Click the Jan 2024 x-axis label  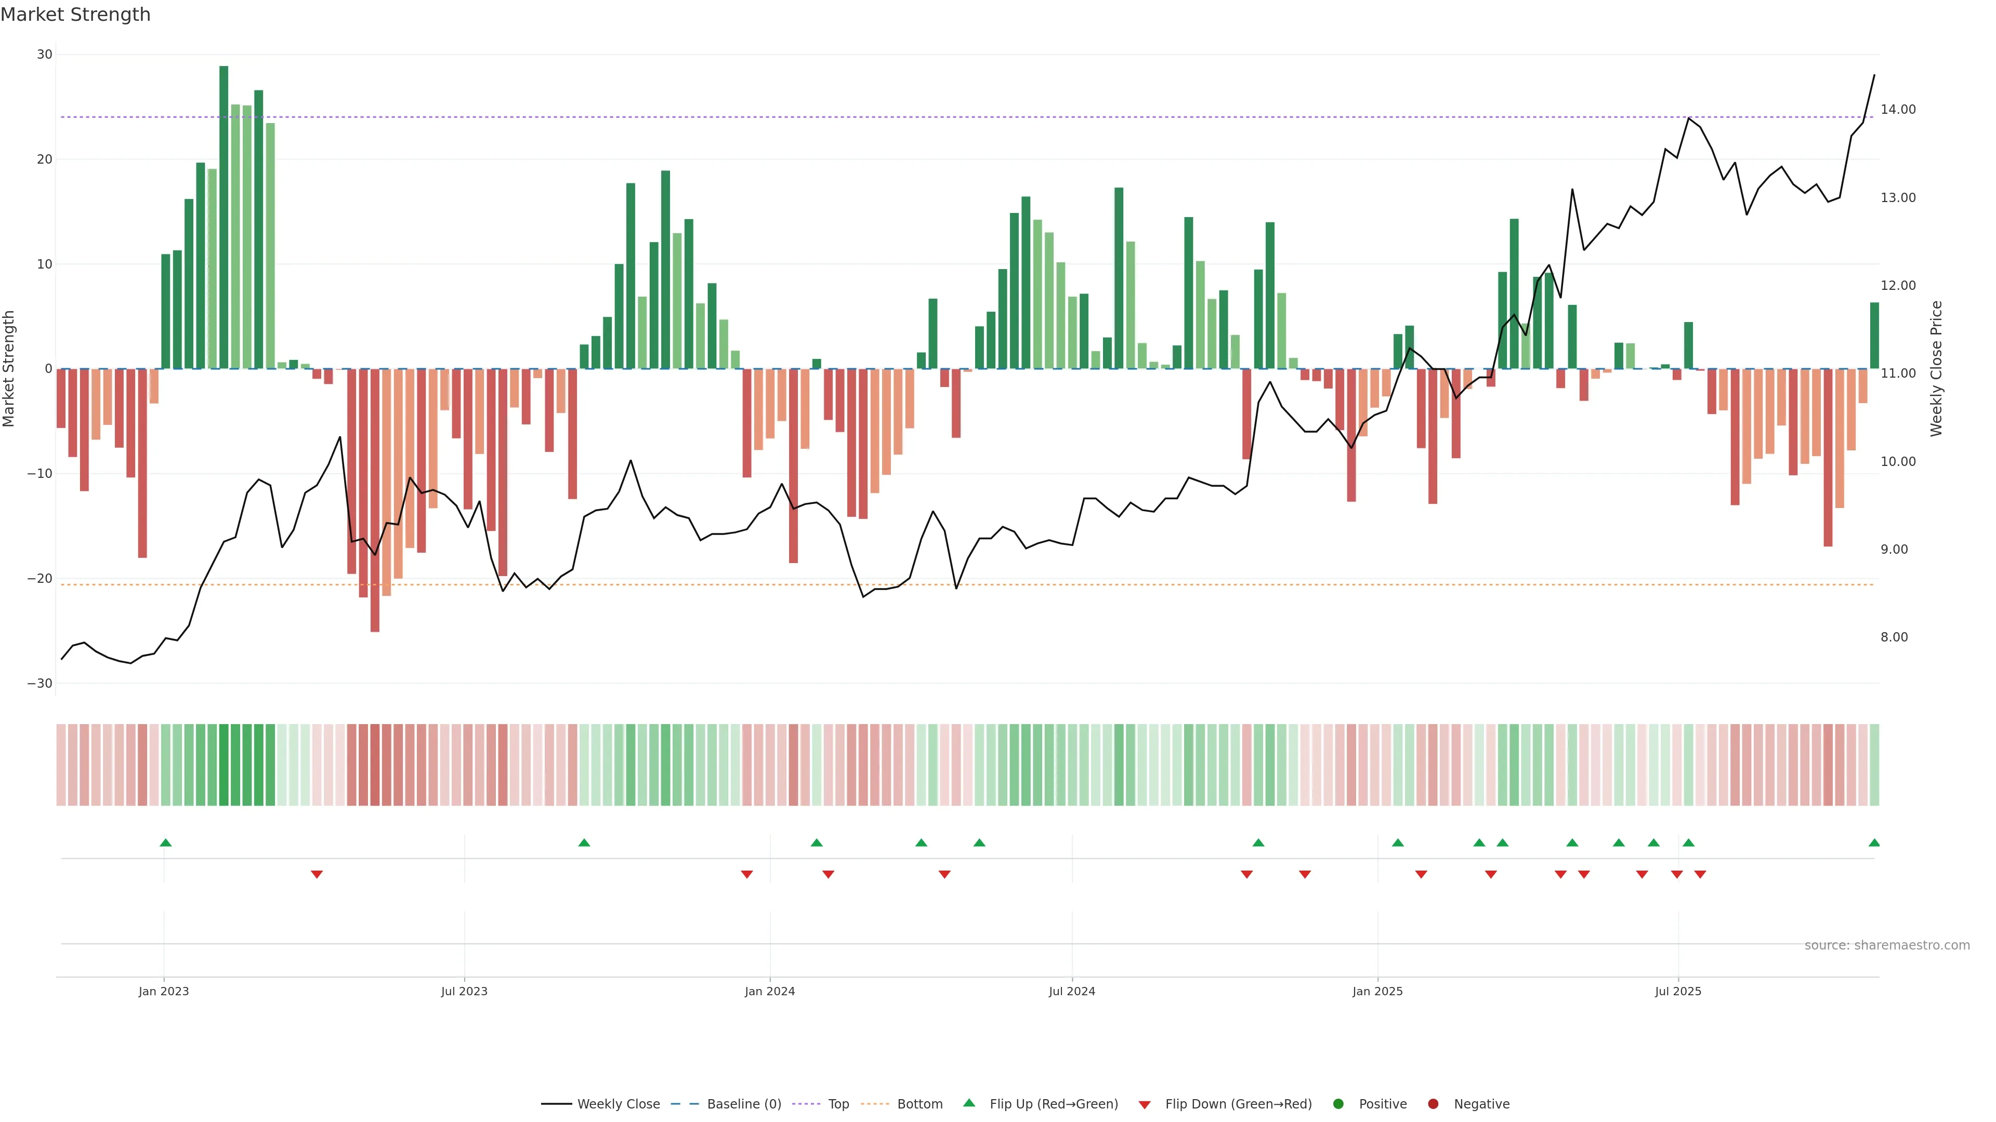[x=769, y=991]
